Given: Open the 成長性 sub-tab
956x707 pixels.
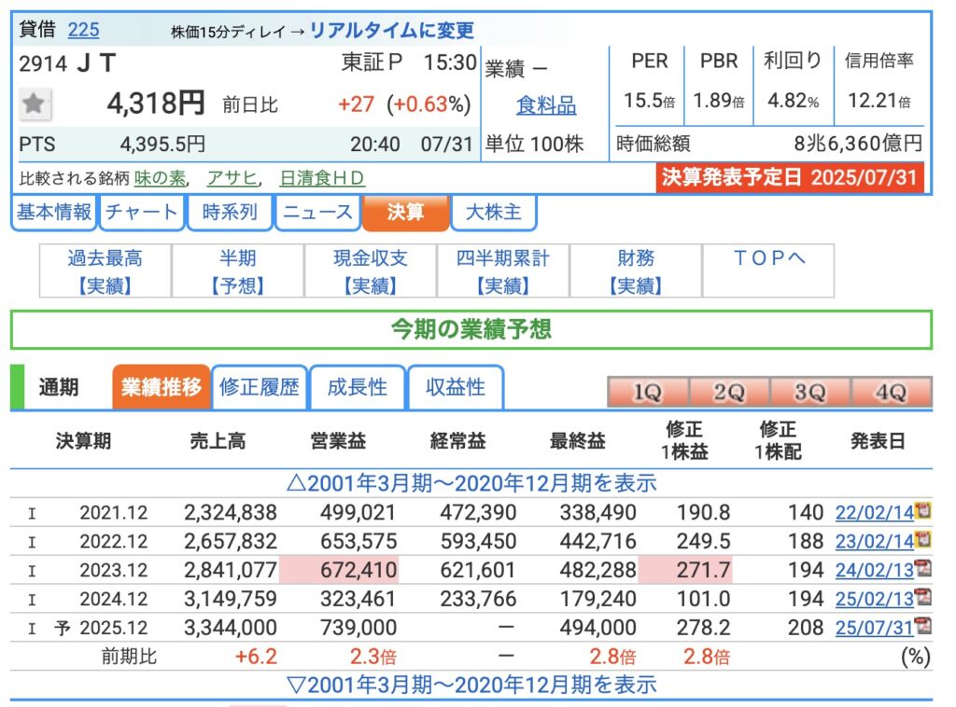Looking at the screenshot, I should [x=358, y=387].
